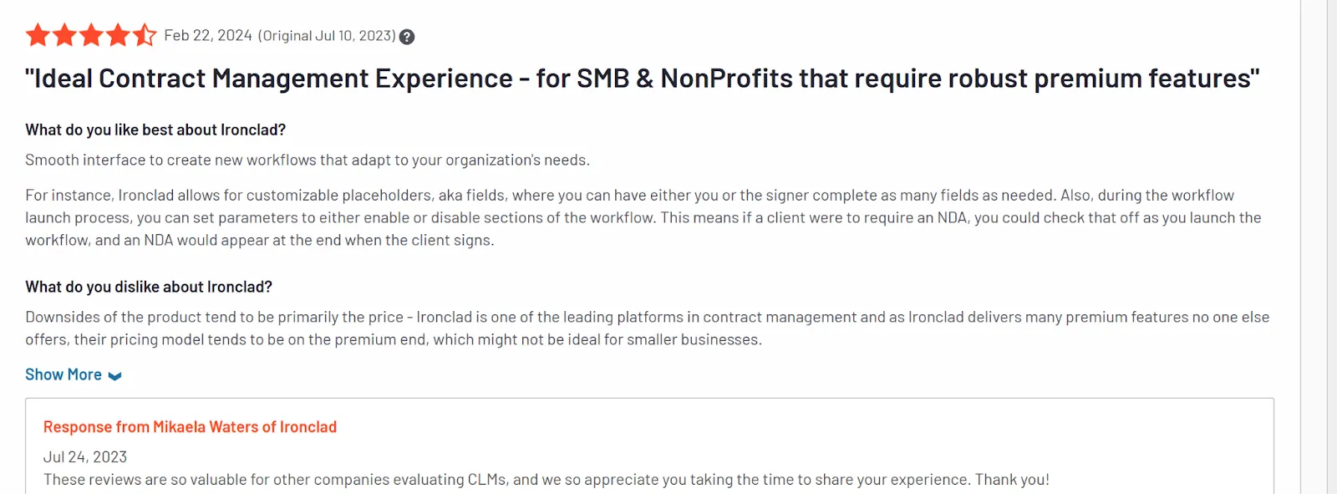Click the star rating group
The width and height of the screenshot is (1337, 494).
coord(91,35)
